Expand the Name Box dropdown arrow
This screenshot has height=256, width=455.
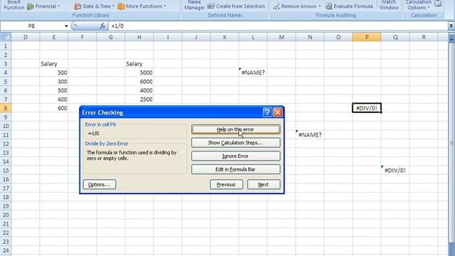(66, 26)
